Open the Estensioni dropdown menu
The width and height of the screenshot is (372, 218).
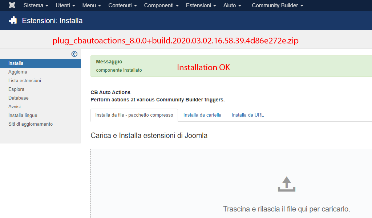coord(201,5)
